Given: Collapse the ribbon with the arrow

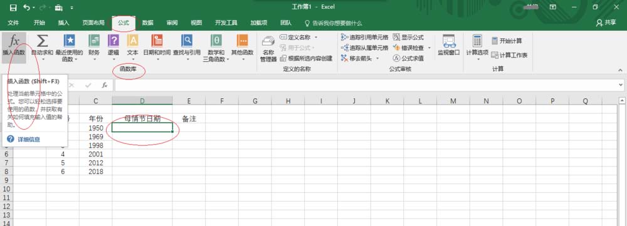Looking at the screenshot, I should point(620,70).
